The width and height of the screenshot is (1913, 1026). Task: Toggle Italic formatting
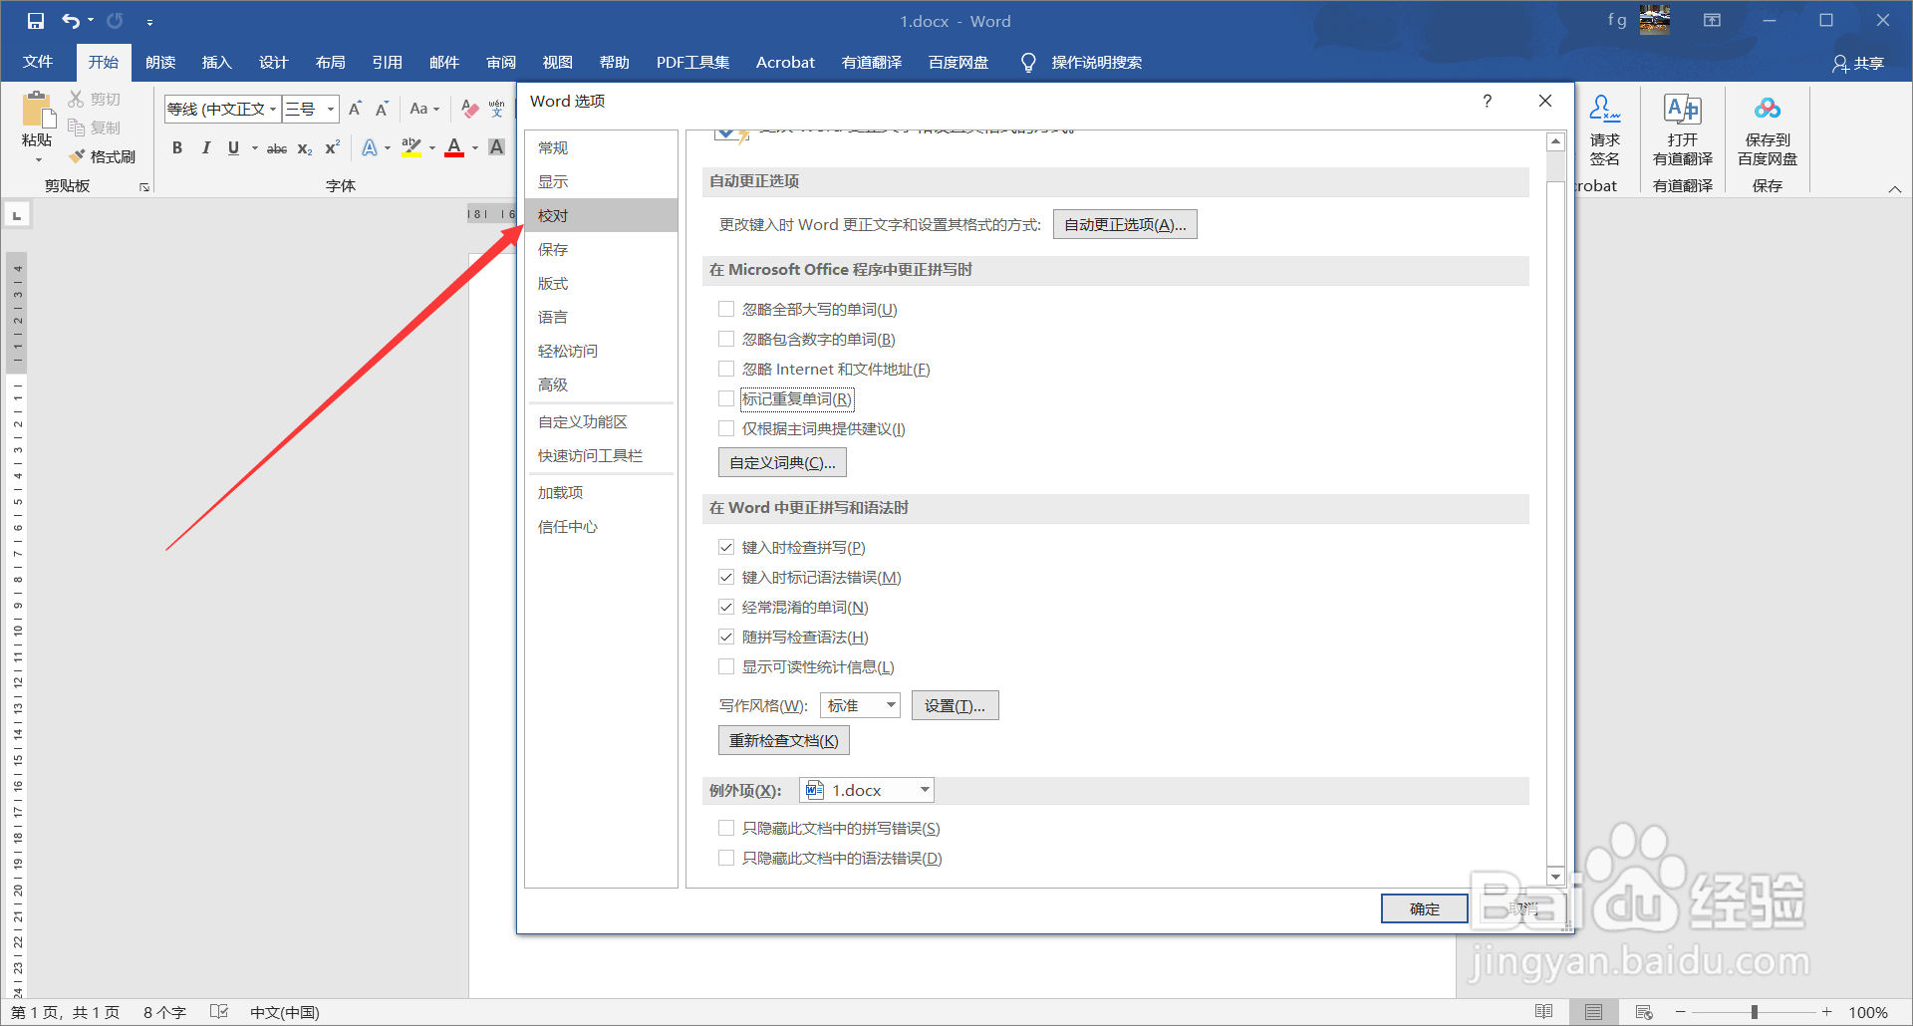[205, 147]
